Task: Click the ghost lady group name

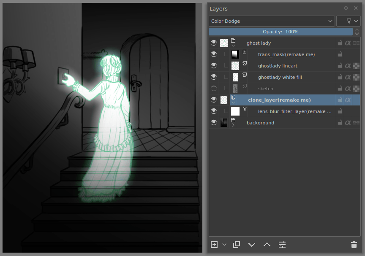Action: (259, 43)
